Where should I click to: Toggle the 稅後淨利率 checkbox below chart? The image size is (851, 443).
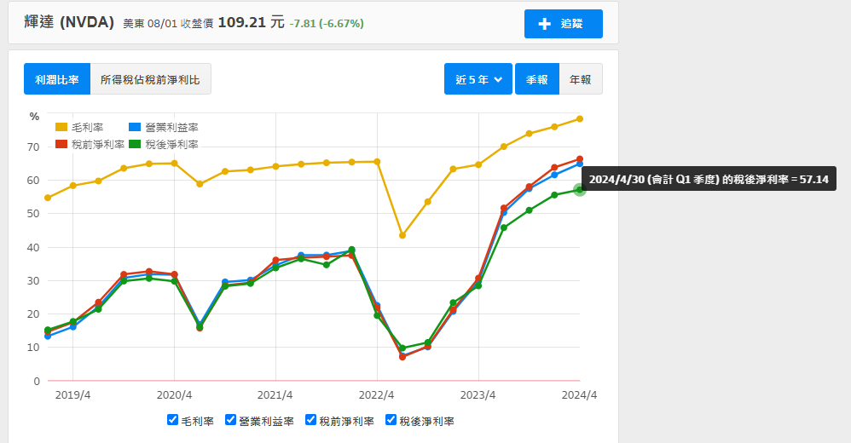(x=391, y=420)
